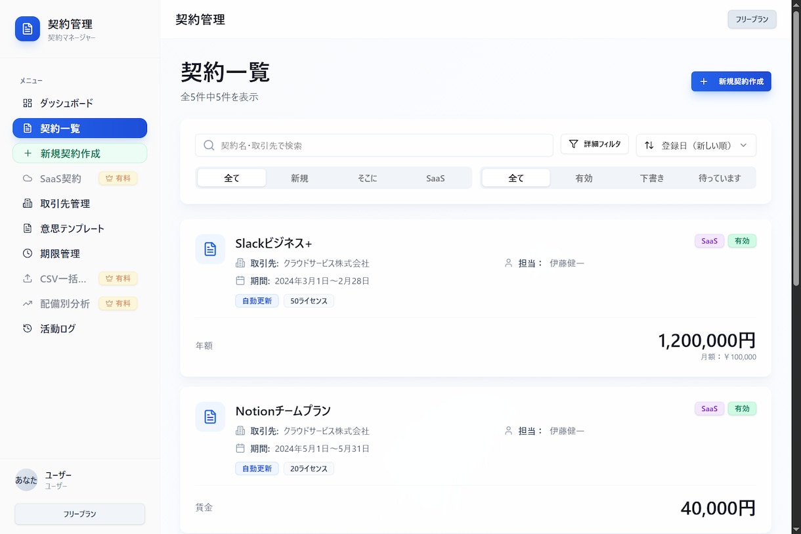Click the 契約一覧 document icon in sidebar
Screen dimensions: 801x534
28,128
